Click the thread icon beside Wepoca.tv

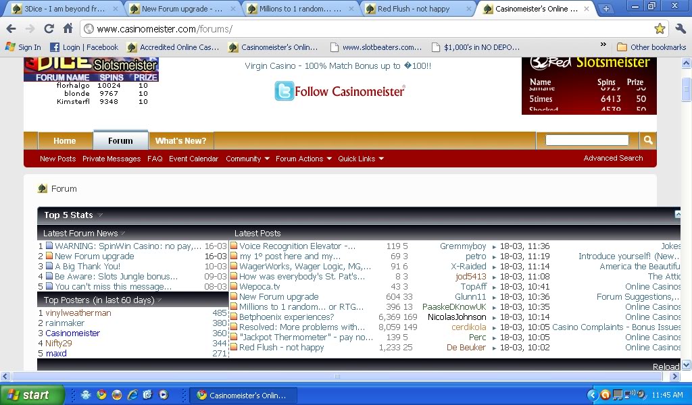click(234, 286)
